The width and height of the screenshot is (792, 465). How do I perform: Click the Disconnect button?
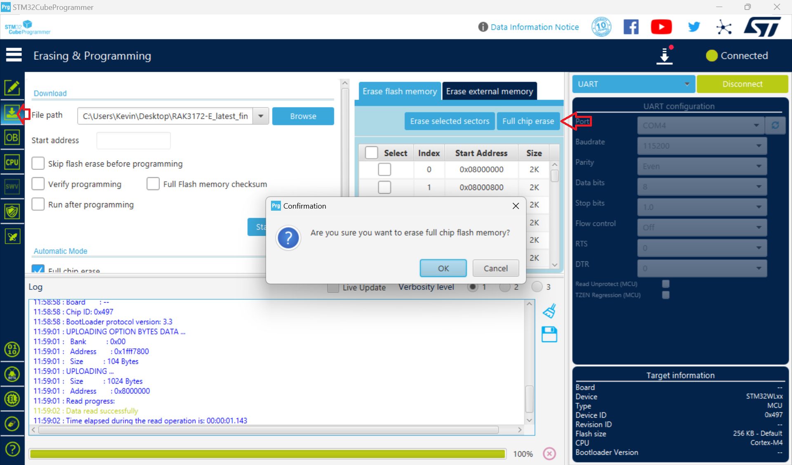[x=742, y=84]
